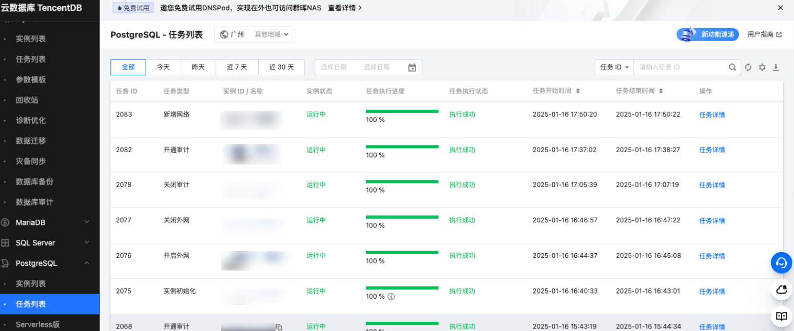The image size is (794, 331).
Task: Click 查看详情 in the top banner
Action: click(x=345, y=8)
